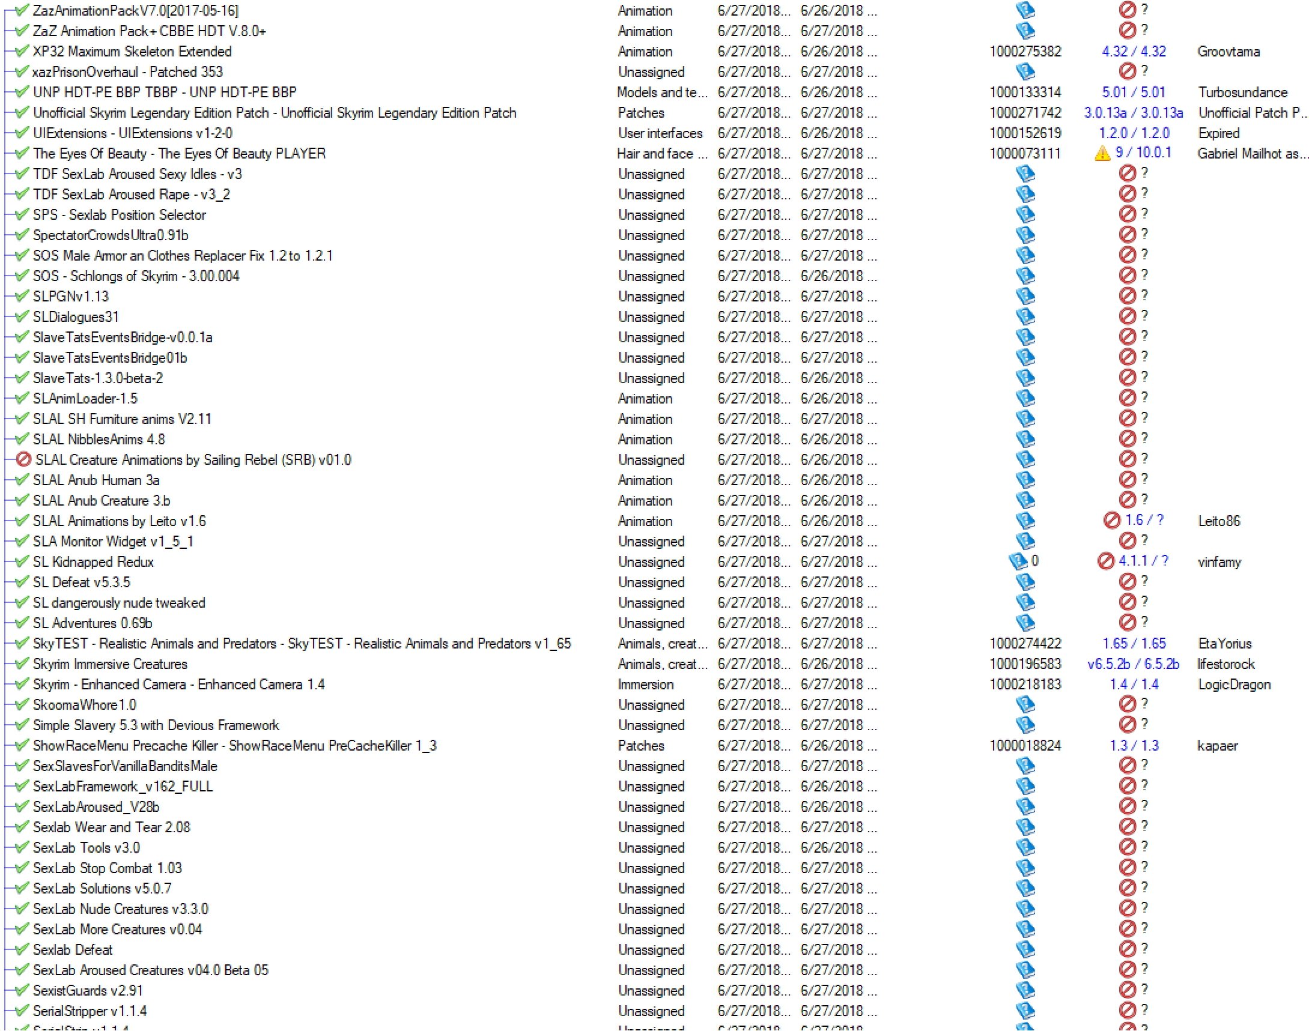The image size is (1309, 1031).
Task: Select the author name vinfamy
Action: coord(1219,562)
